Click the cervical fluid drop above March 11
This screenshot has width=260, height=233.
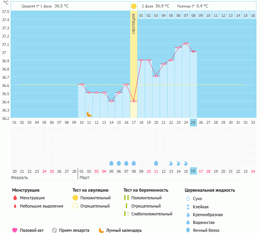coord(156,163)
